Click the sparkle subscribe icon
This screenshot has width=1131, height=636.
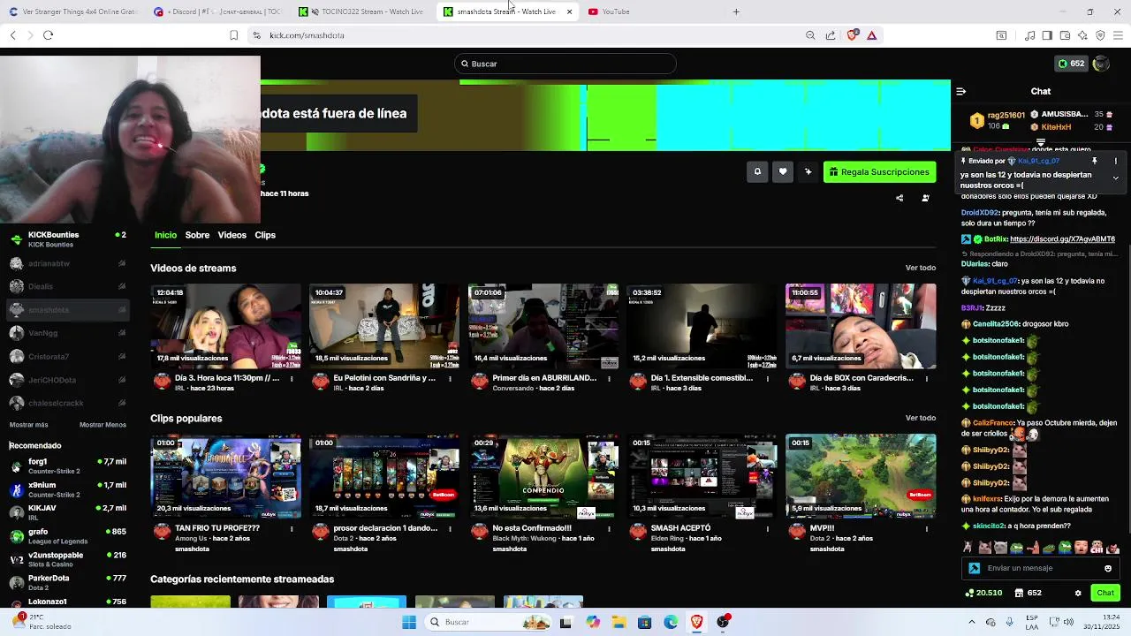[x=808, y=172]
